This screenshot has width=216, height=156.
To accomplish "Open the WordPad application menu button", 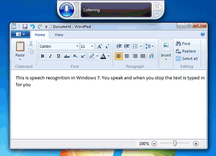I will coord(20,35).
